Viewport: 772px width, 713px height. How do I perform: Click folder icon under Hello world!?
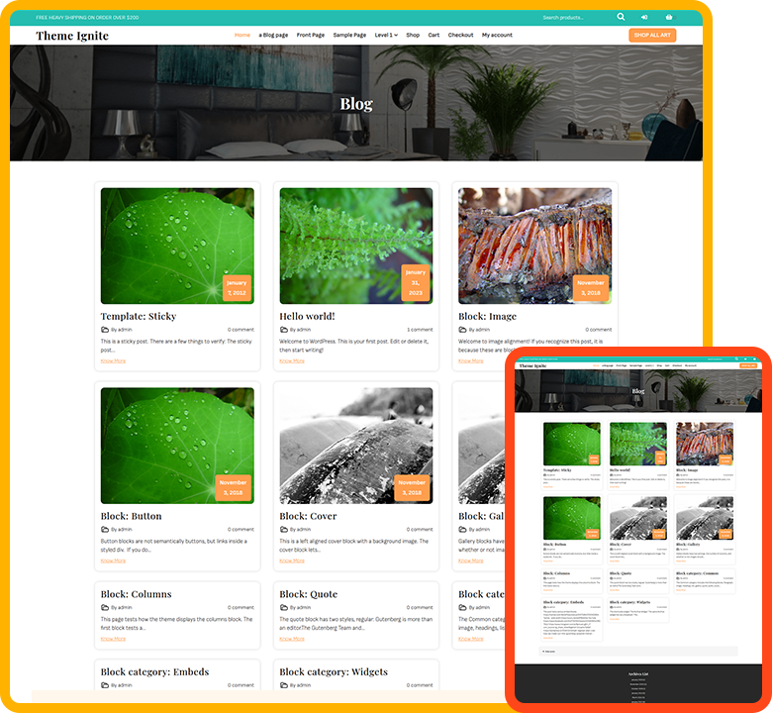[x=284, y=329]
